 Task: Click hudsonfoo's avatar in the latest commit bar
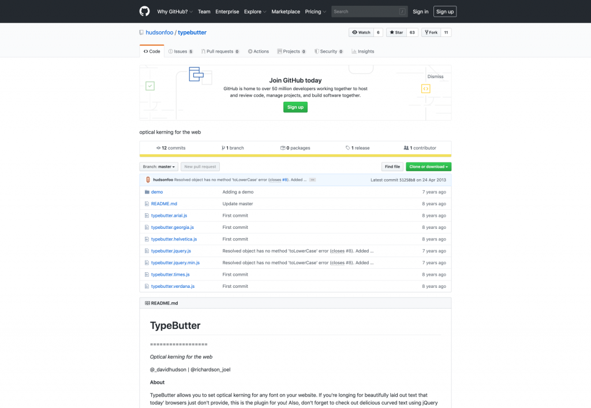(x=148, y=180)
